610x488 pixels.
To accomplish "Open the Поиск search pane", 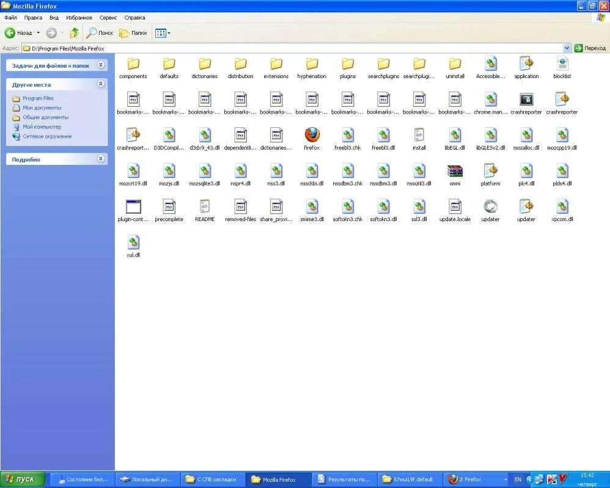I will tap(100, 33).
